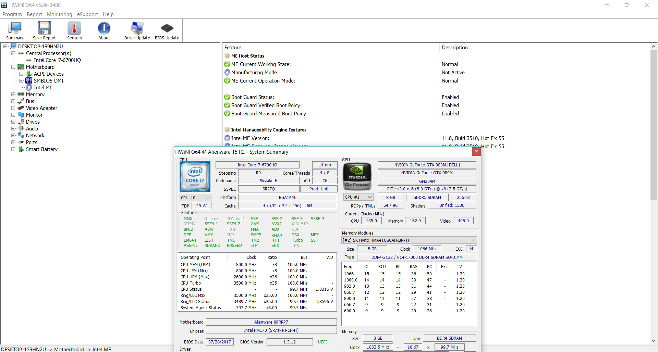Open the Help menu
Viewport: 658px width, 352px height.
click(108, 14)
